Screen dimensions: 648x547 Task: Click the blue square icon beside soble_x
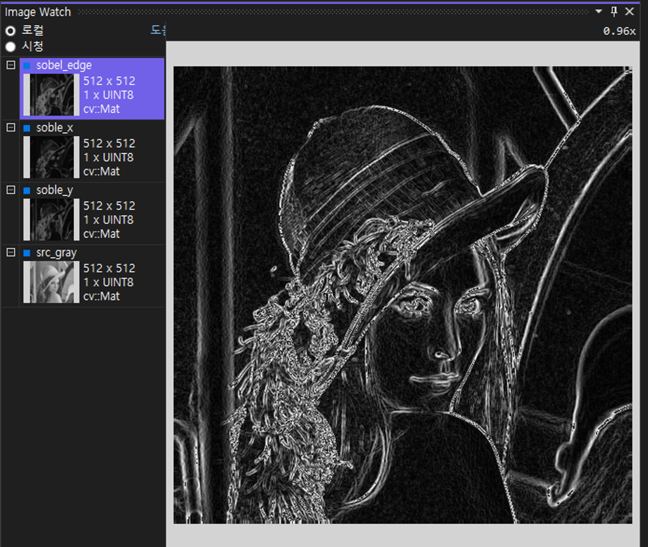click(x=27, y=128)
